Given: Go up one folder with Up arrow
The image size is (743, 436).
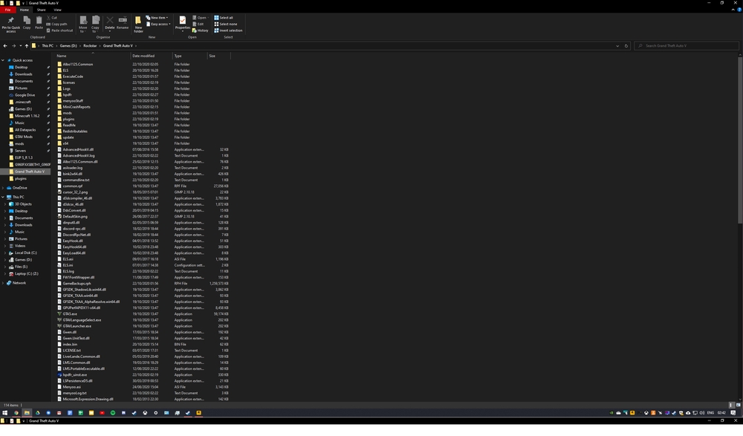Looking at the screenshot, I should pos(27,46).
